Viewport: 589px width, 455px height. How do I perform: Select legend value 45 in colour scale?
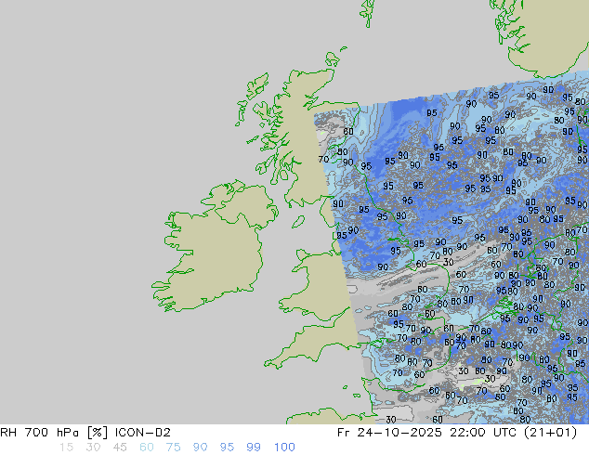pos(120,448)
